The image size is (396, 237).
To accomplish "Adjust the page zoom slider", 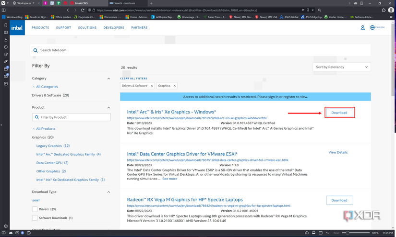I will point(356,233).
